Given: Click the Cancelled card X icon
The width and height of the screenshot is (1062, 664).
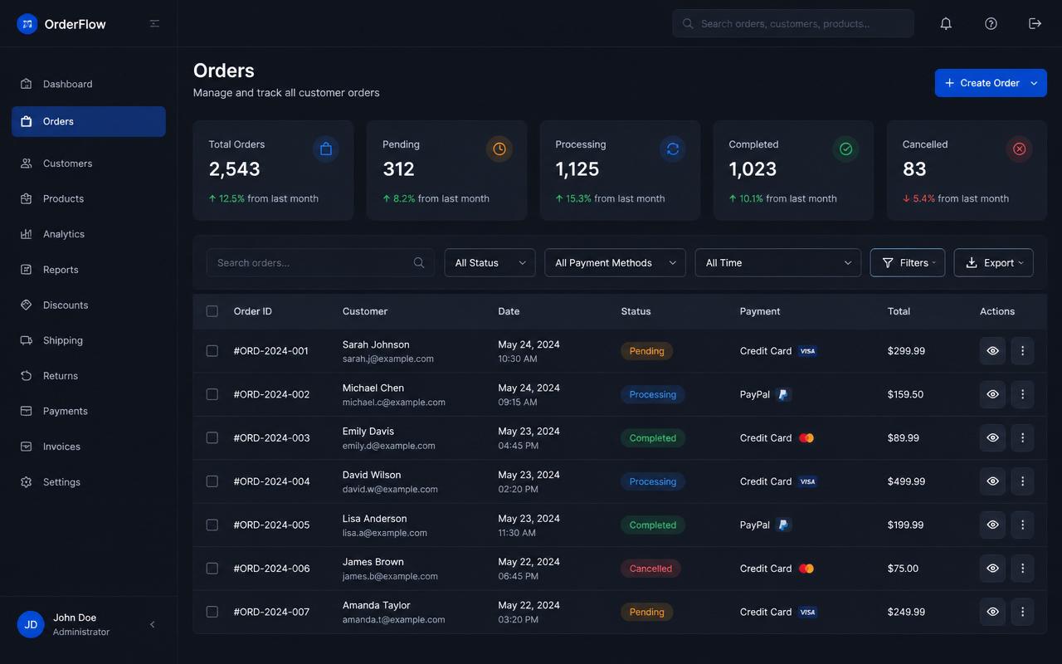Looking at the screenshot, I should (x=1019, y=149).
